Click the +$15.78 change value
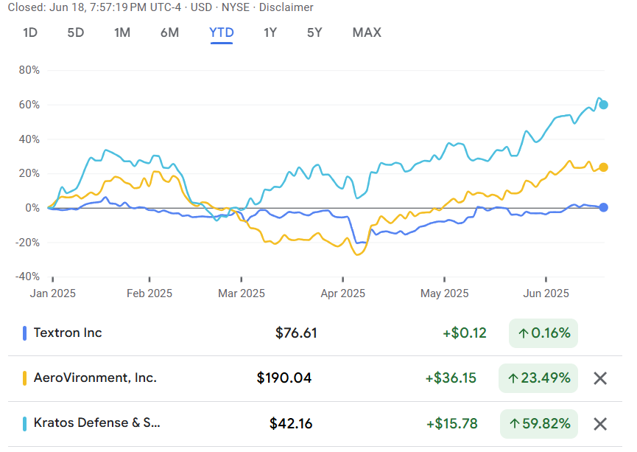Viewport: 637px width, 452px height. [451, 424]
